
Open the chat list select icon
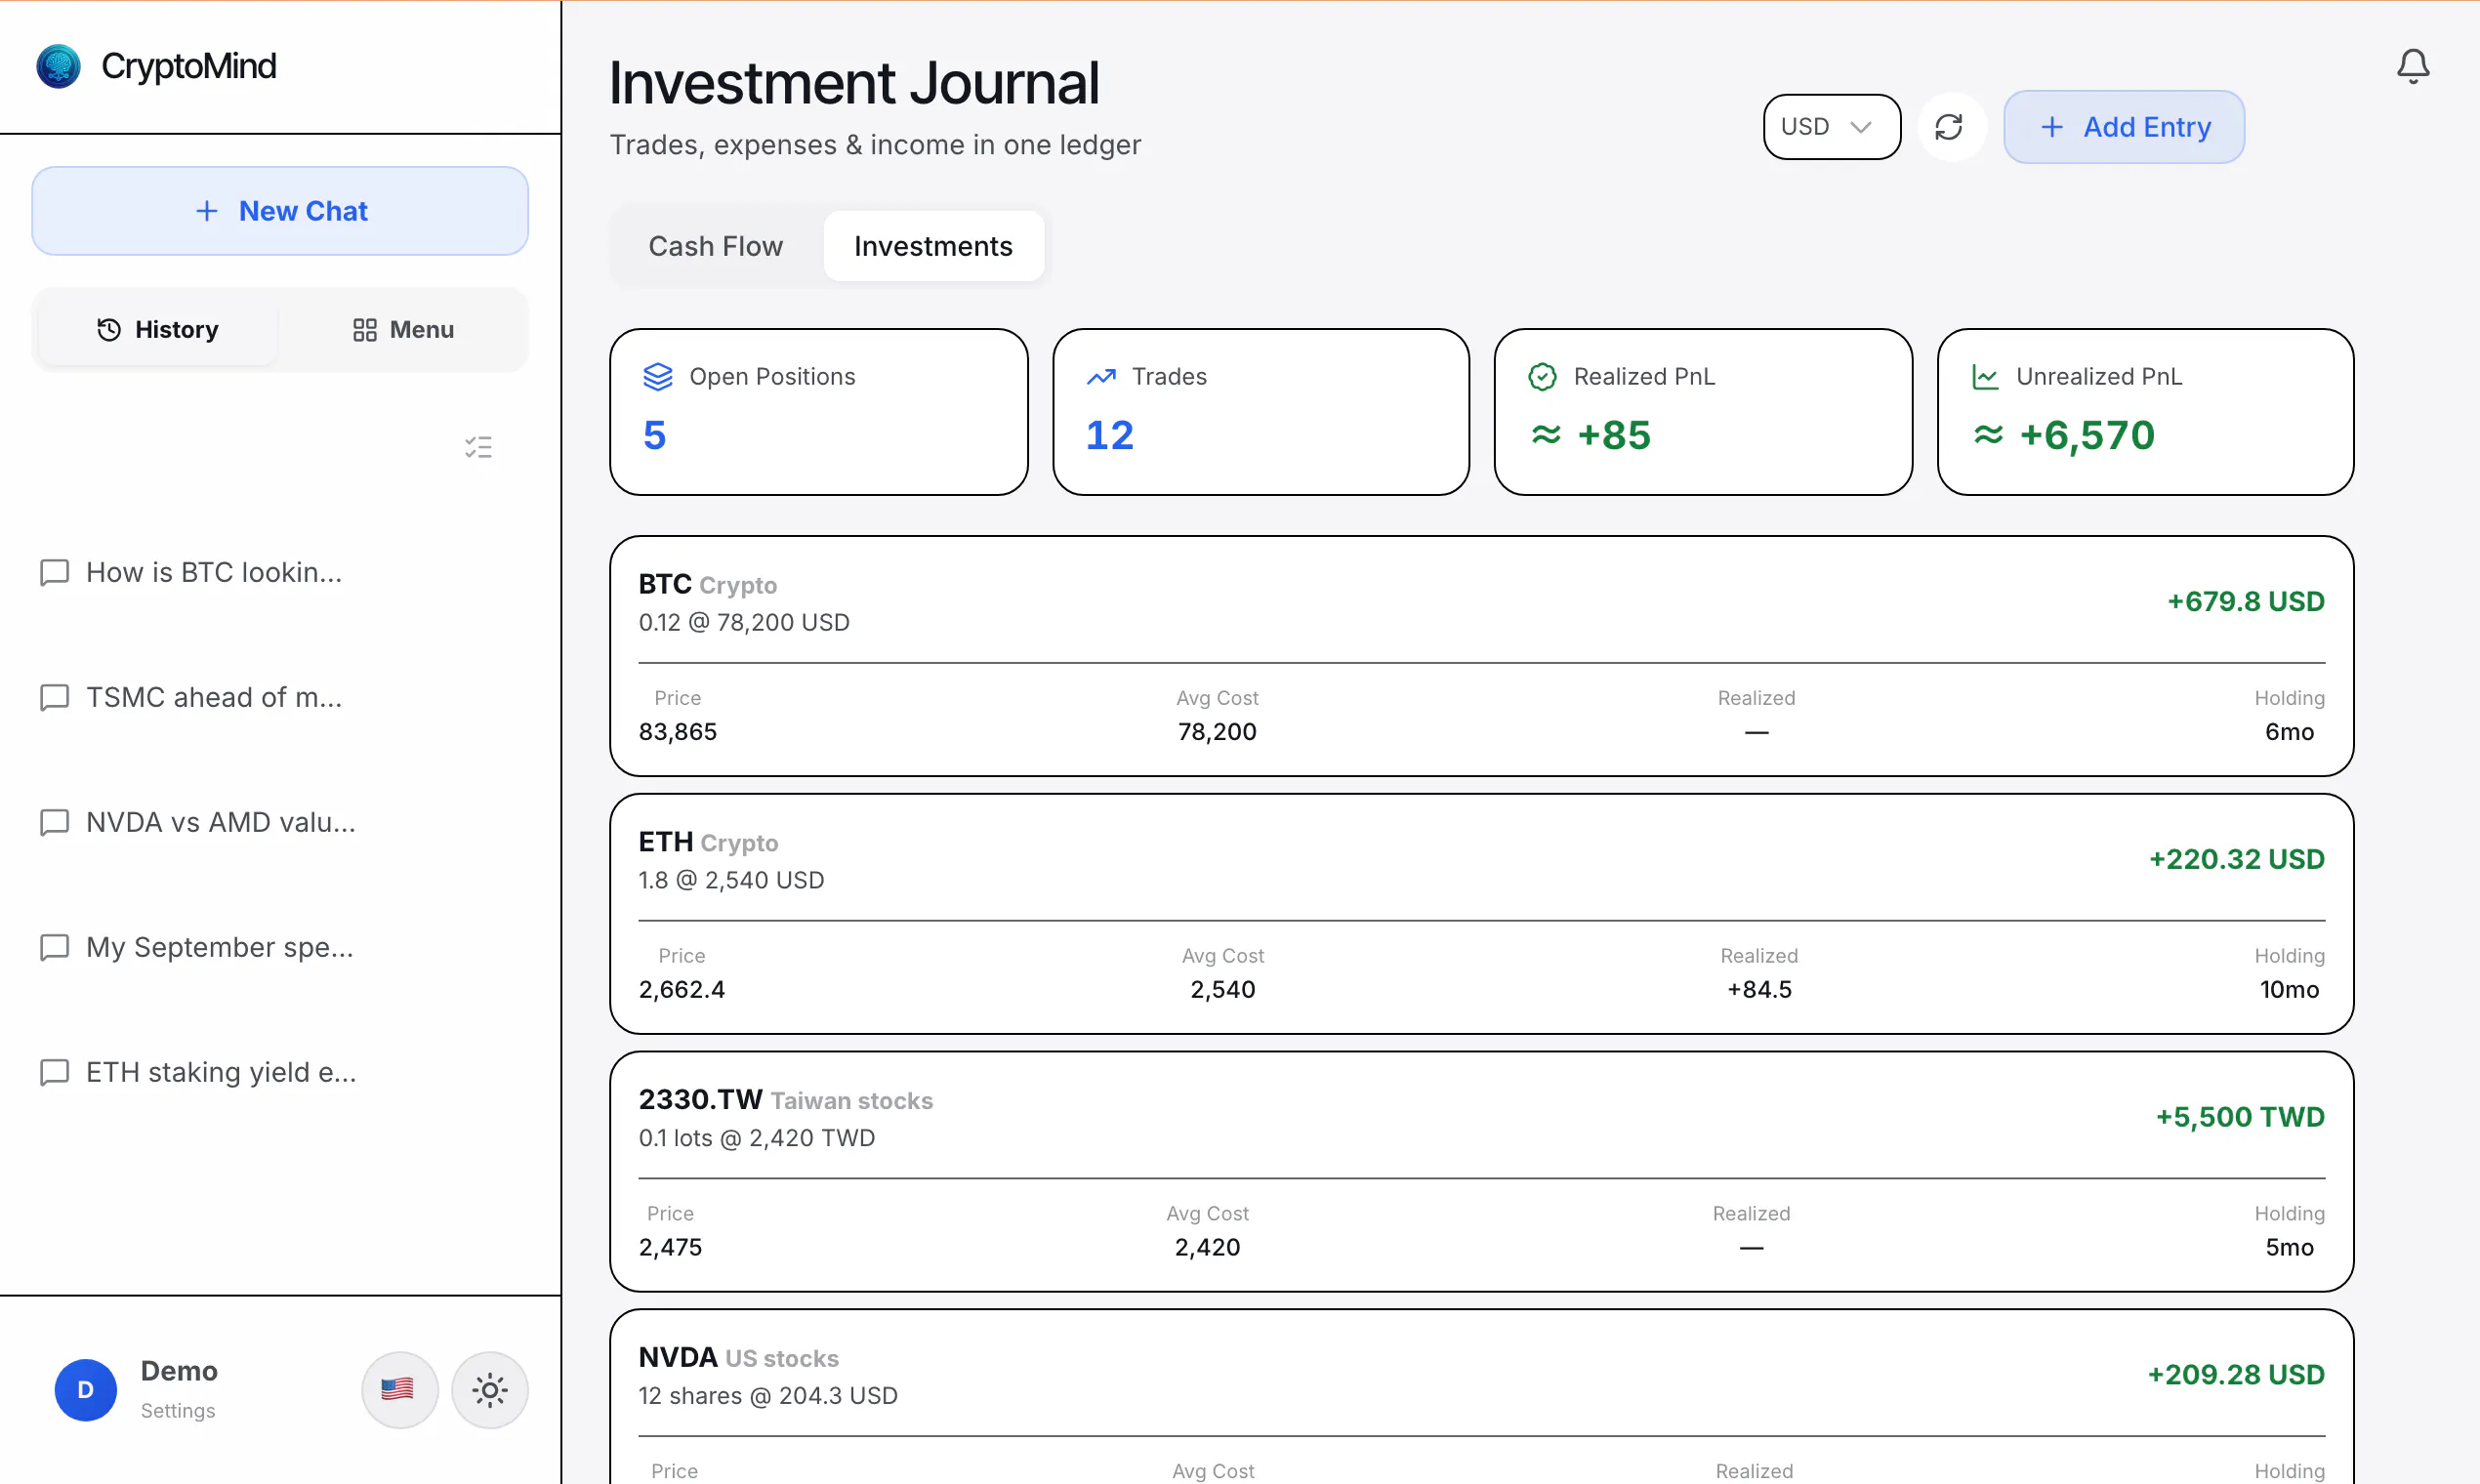[x=478, y=447]
